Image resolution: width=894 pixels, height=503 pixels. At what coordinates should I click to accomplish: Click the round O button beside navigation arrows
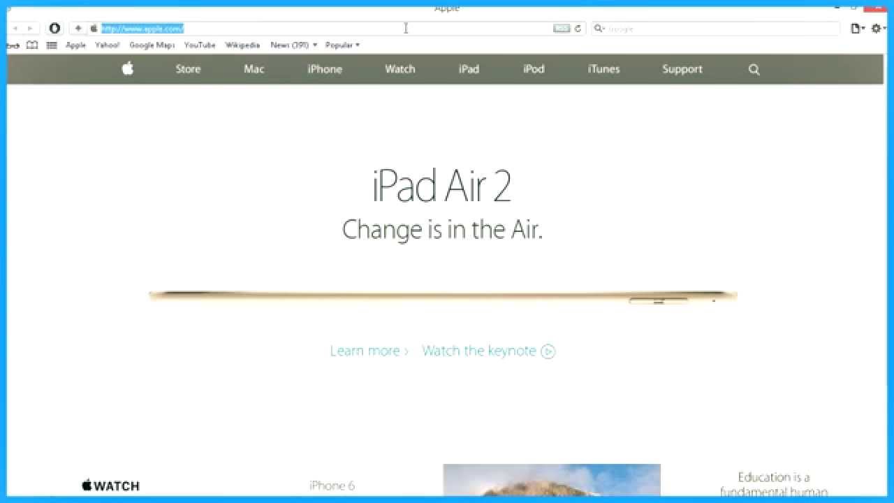click(54, 29)
